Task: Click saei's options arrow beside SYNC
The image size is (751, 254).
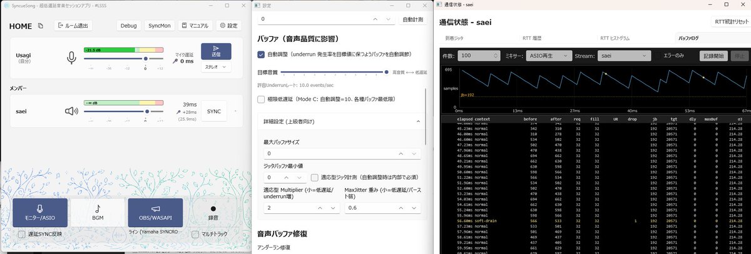Action: [x=236, y=111]
